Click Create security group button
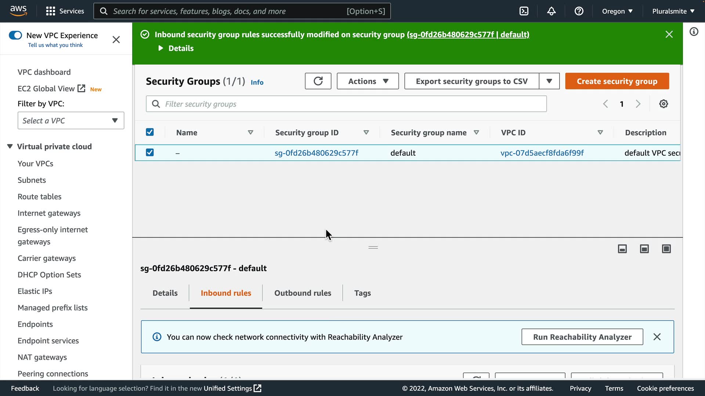This screenshot has height=396, width=705. coord(617,81)
